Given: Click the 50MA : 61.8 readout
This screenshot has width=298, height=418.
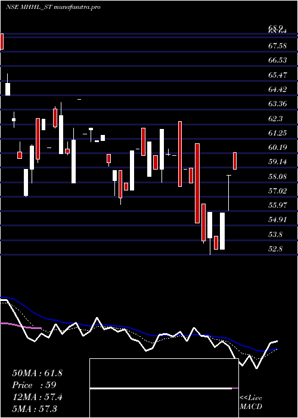Looking at the screenshot, I should click(37, 373).
